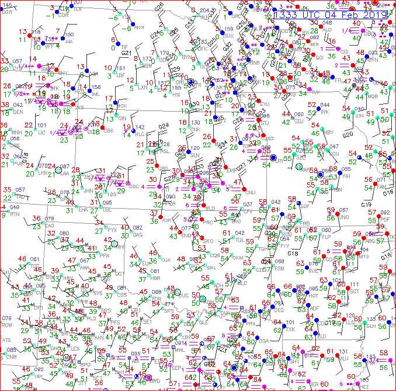The height and width of the screenshot is (391, 396).
Task: Click the LXN station square marker
Action: click(x=136, y=84)
